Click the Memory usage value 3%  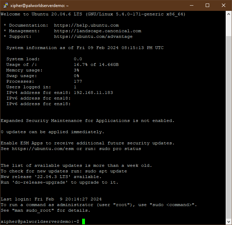click(x=77, y=70)
